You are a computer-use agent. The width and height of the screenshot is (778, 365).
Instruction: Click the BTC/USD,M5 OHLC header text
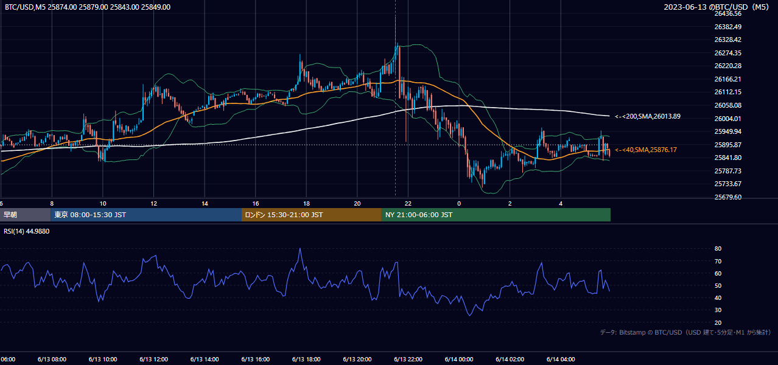tap(88, 7)
